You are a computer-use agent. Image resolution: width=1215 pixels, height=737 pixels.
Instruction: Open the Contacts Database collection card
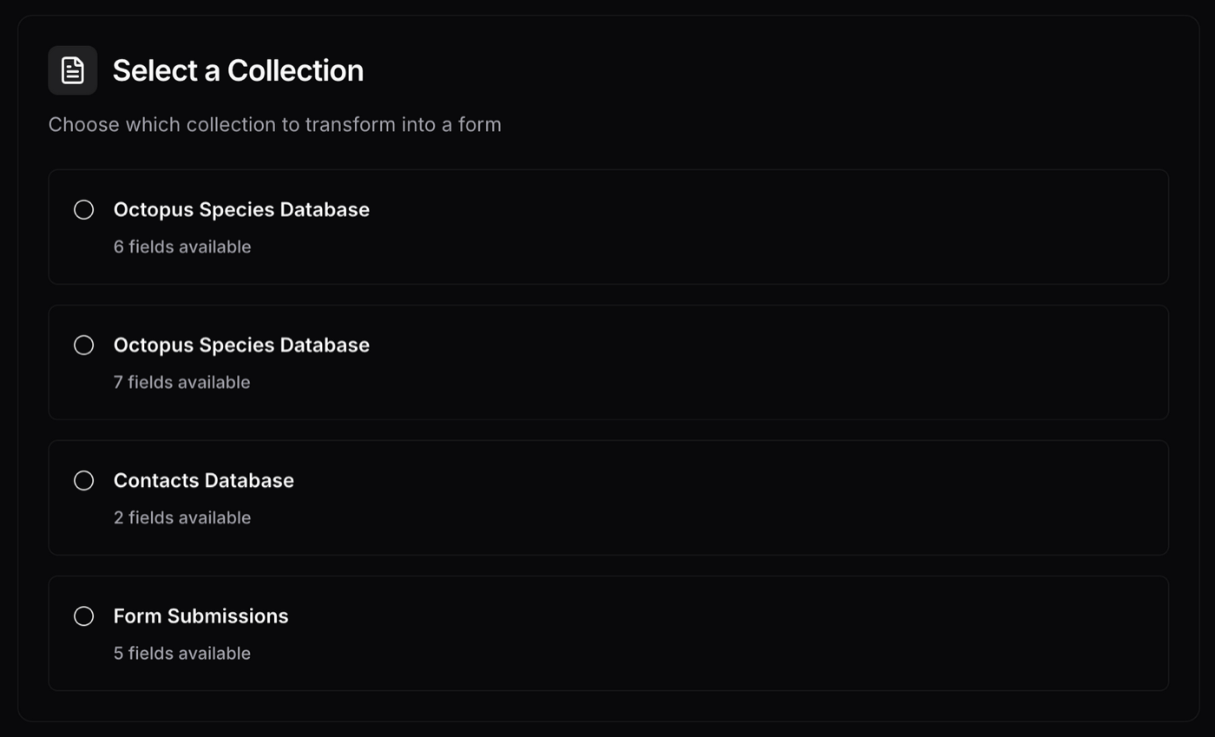[607, 497]
